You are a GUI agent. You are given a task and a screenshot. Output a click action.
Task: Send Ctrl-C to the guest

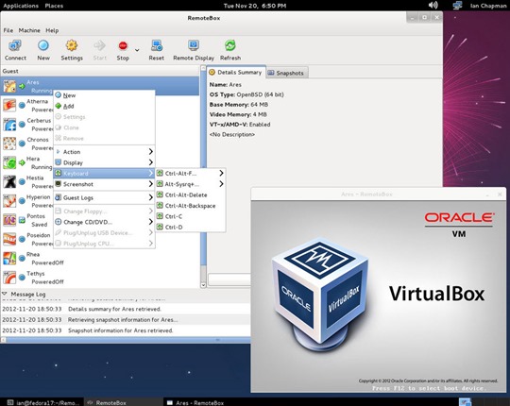tap(191, 216)
